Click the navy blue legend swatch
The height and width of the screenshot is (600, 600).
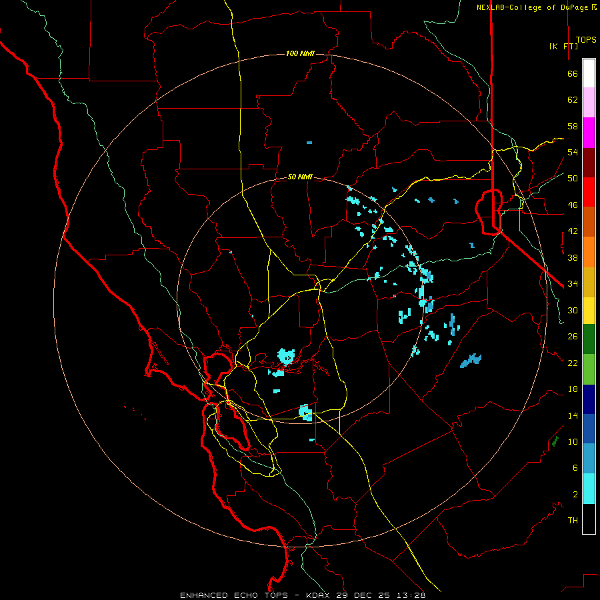click(x=589, y=399)
